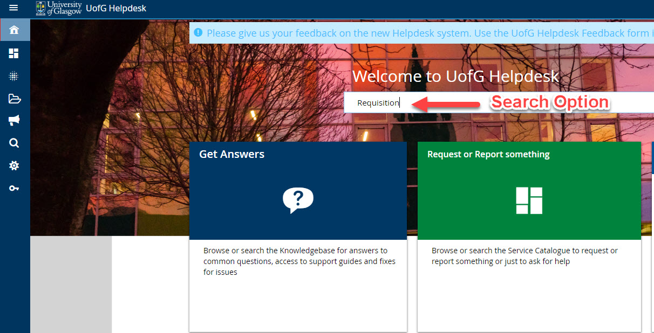Click the search field containing Requisition
Image resolution: width=654 pixels, height=333 pixels.
pos(499,102)
